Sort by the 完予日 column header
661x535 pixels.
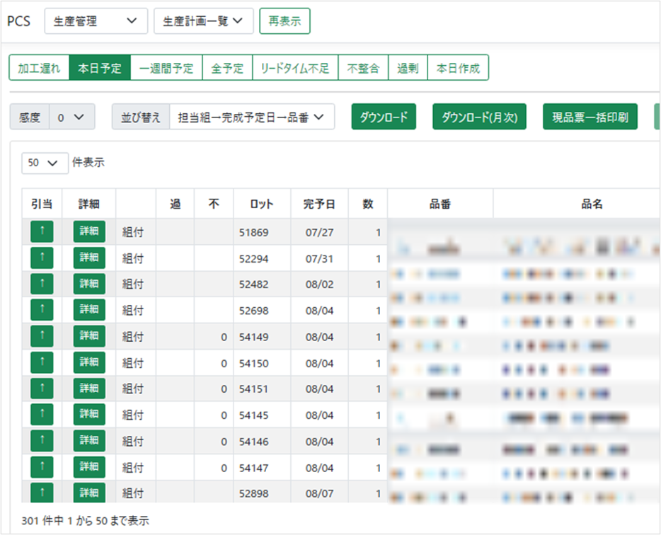click(319, 204)
